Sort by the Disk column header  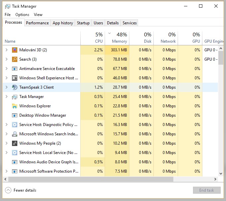click(141, 38)
